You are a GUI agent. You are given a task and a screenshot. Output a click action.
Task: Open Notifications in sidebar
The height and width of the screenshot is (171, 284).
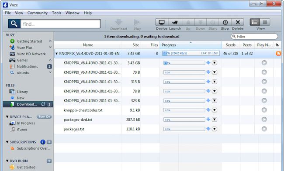[28, 66]
